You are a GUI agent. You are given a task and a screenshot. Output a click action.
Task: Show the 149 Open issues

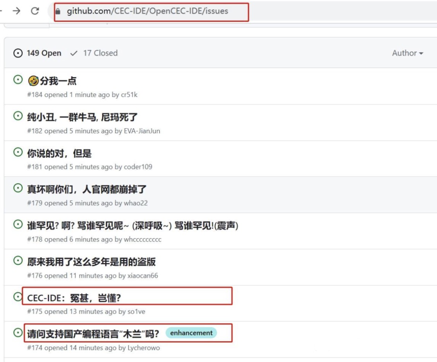point(38,53)
